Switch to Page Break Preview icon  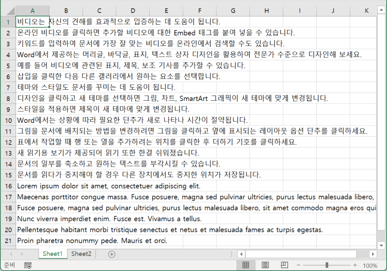[x=284, y=265]
